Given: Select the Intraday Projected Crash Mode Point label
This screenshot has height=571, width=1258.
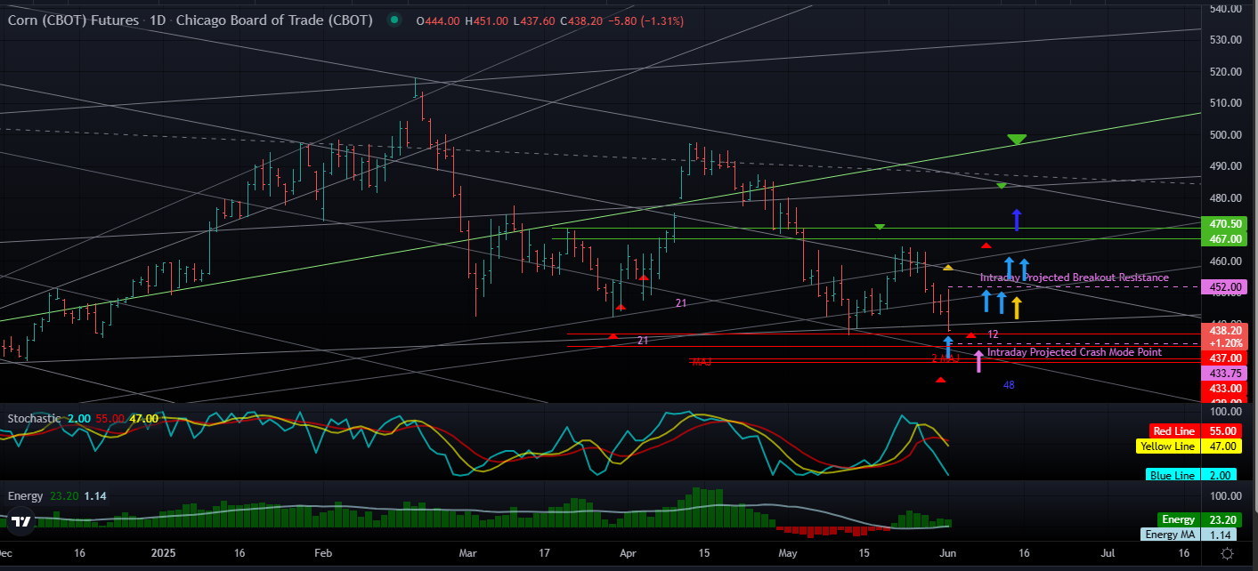Looking at the screenshot, I should (x=1075, y=352).
